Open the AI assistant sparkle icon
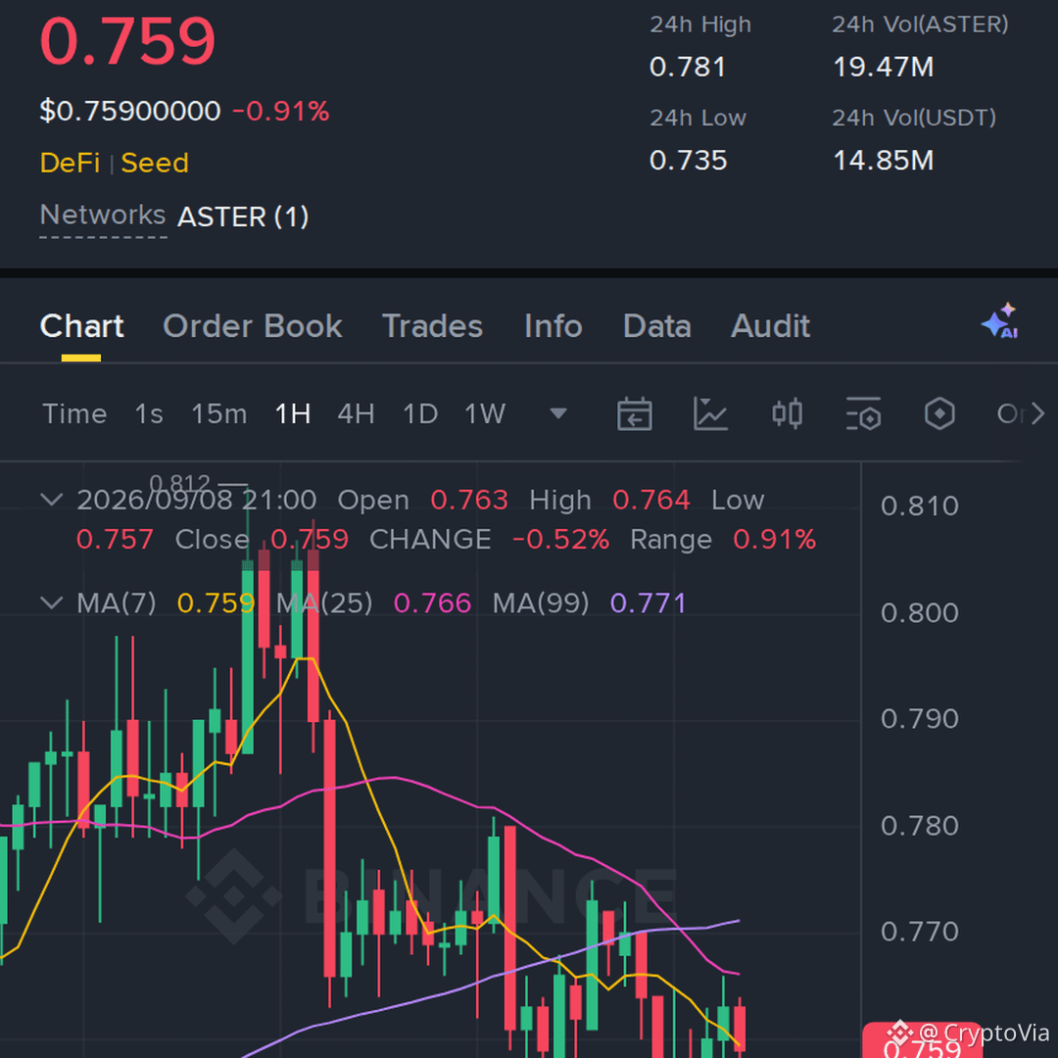The width and height of the screenshot is (1058, 1058). [1000, 321]
